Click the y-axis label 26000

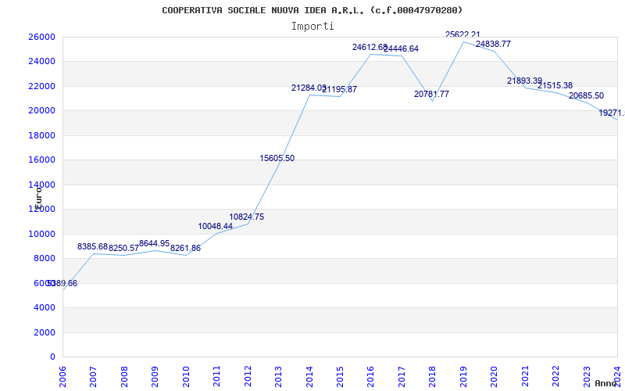click(41, 37)
